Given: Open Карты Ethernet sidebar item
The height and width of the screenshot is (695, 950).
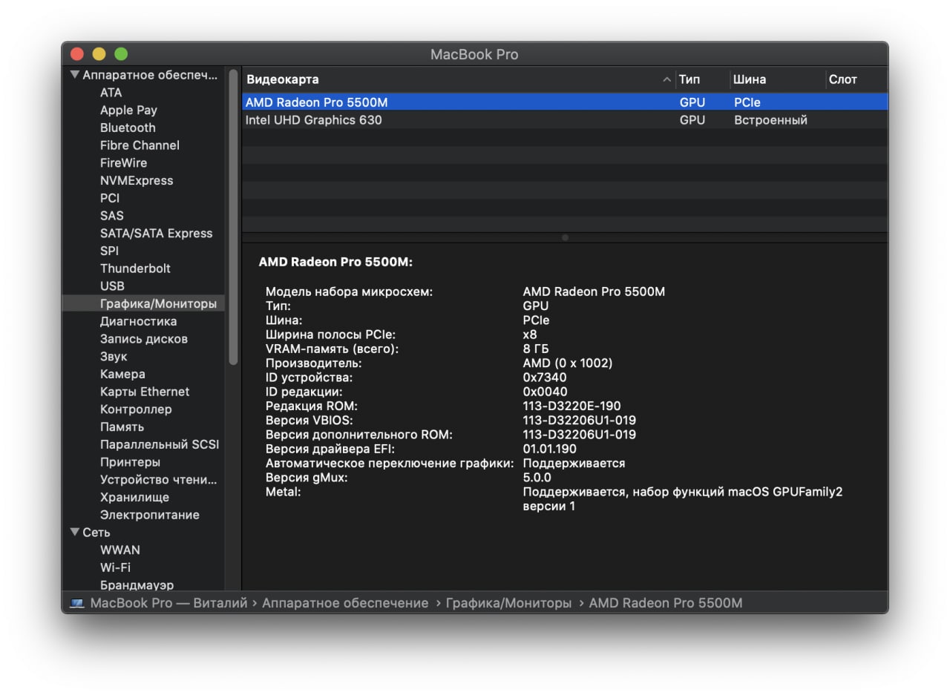Looking at the screenshot, I should 145,392.
